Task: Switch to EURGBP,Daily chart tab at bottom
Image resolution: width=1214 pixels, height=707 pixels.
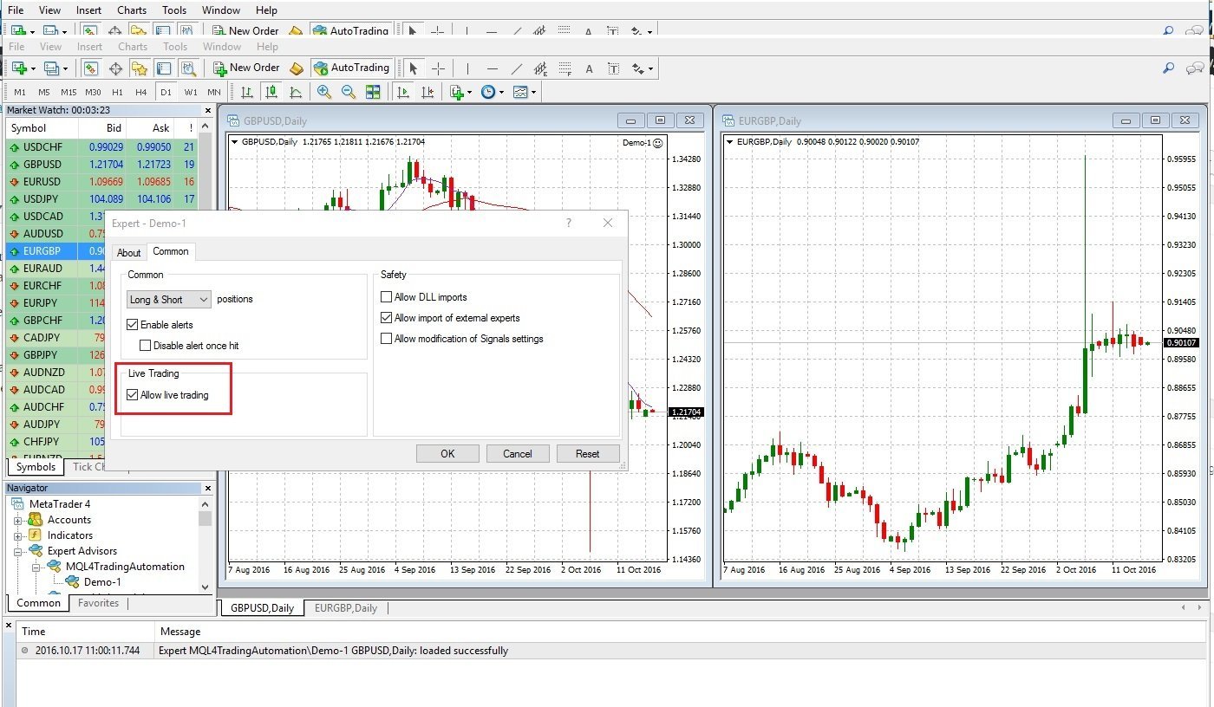Action: pyautogui.click(x=346, y=608)
